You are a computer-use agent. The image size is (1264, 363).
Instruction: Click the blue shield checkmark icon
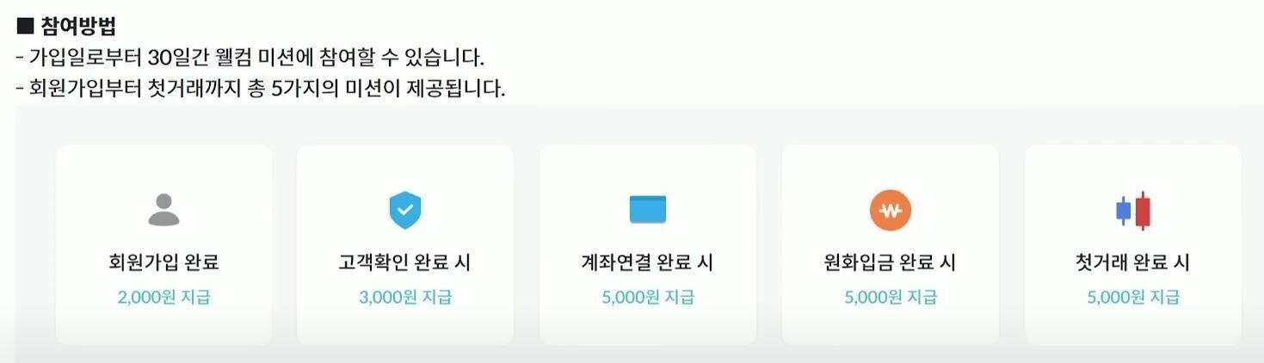(x=405, y=210)
